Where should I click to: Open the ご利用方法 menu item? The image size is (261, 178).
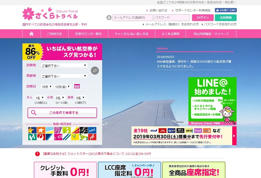click(x=54, y=34)
